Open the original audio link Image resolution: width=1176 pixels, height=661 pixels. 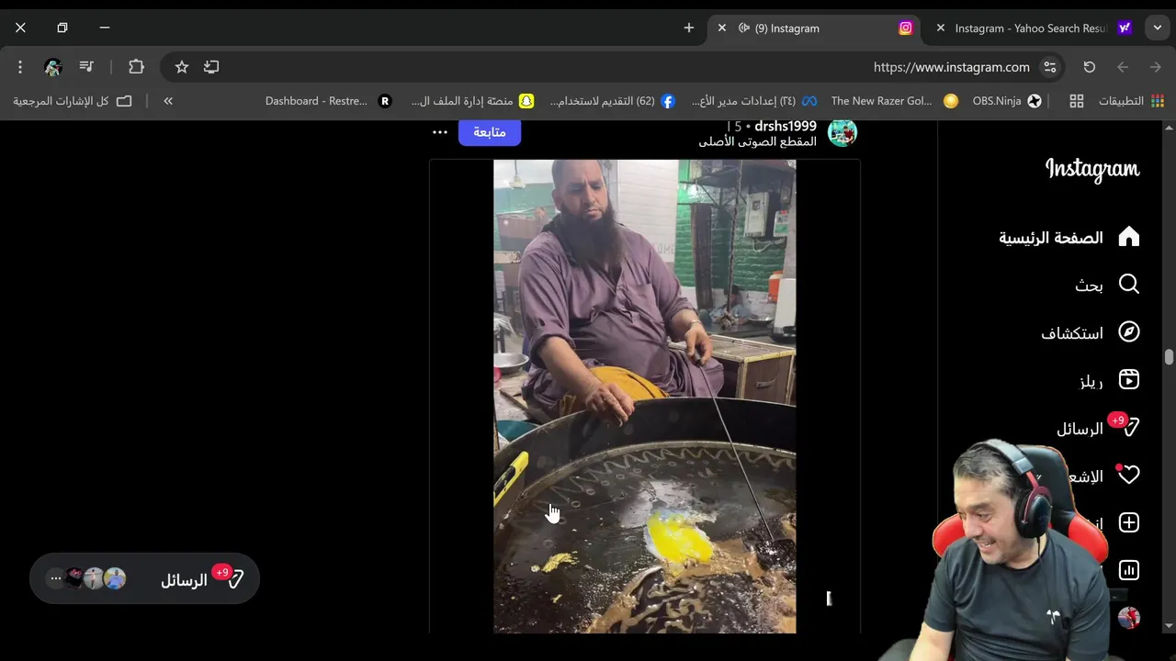tap(757, 141)
